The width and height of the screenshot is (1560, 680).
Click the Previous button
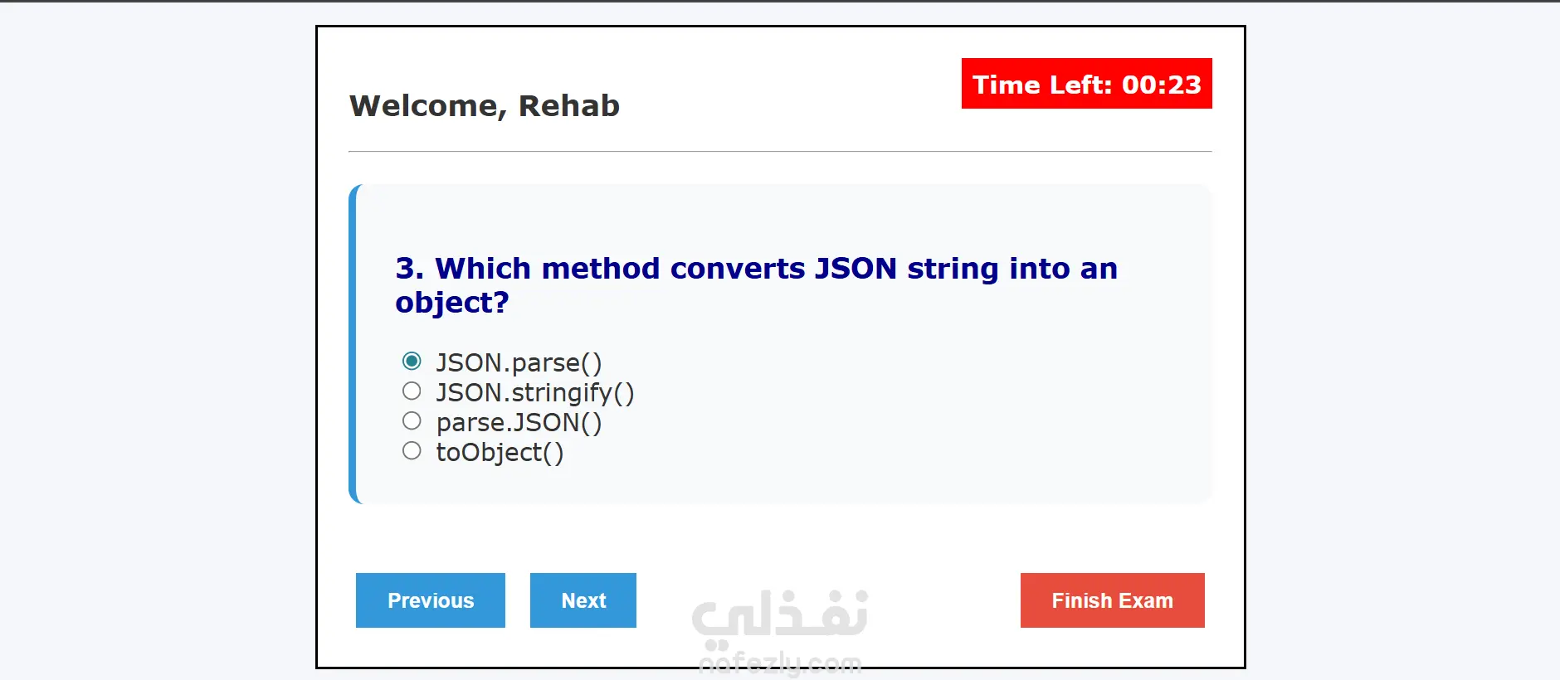click(x=430, y=600)
